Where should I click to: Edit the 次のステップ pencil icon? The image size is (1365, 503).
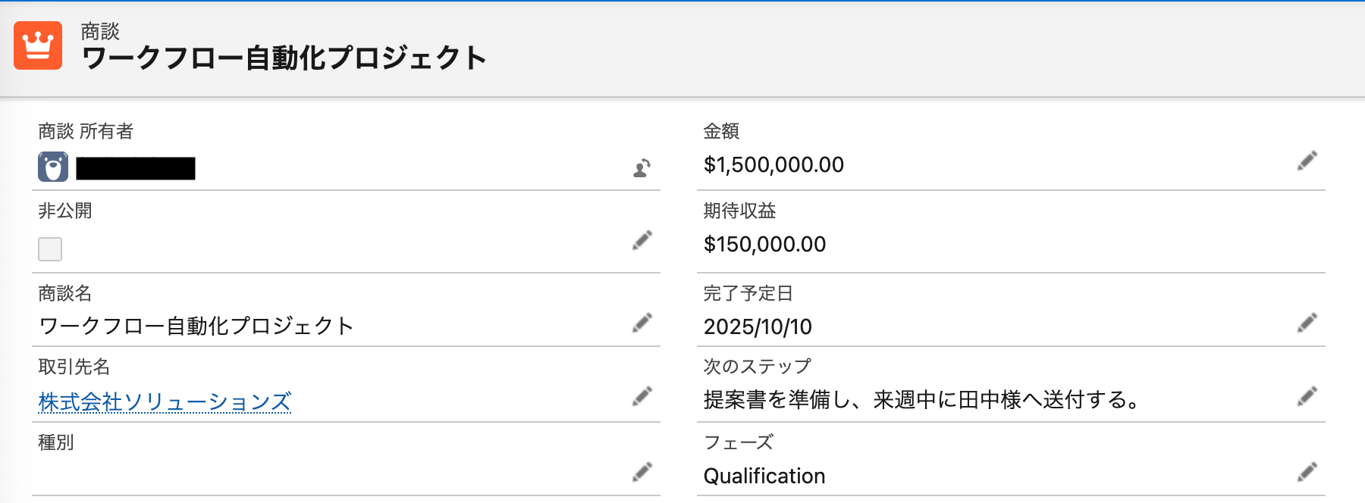pyautogui.click(x=1307, y=396)
